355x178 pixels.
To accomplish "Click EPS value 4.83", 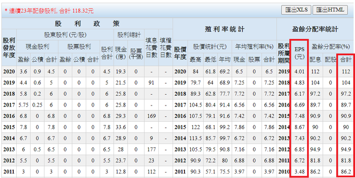I will 299,83.
